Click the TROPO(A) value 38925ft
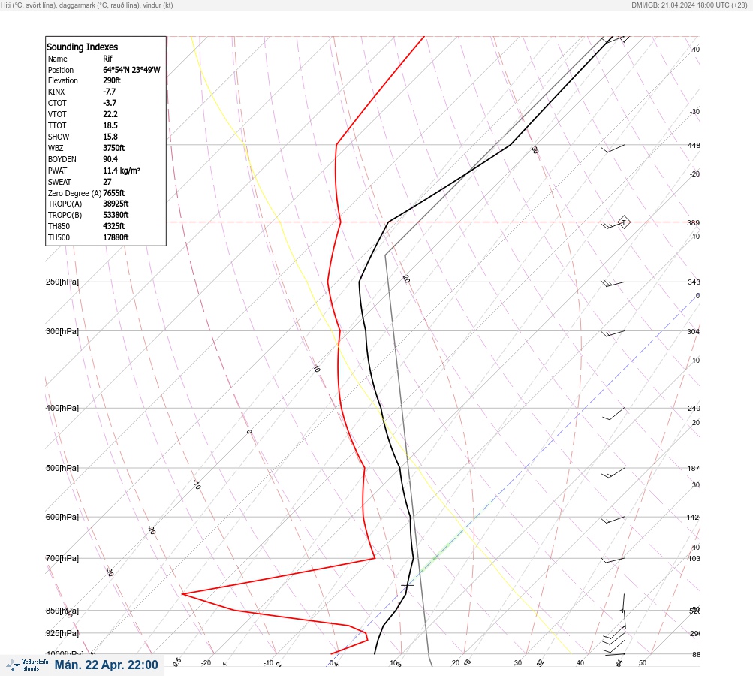This screenshot has height=676, width=753. click(x=116, y=204)
